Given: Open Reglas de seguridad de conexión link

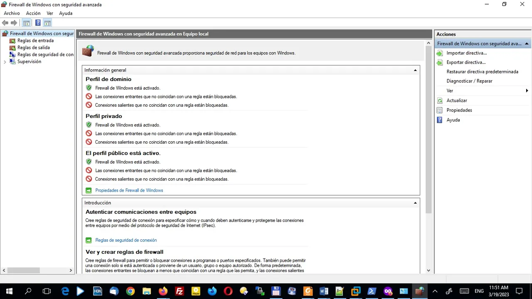Looking at the screenshot, I should coord(126,240).
